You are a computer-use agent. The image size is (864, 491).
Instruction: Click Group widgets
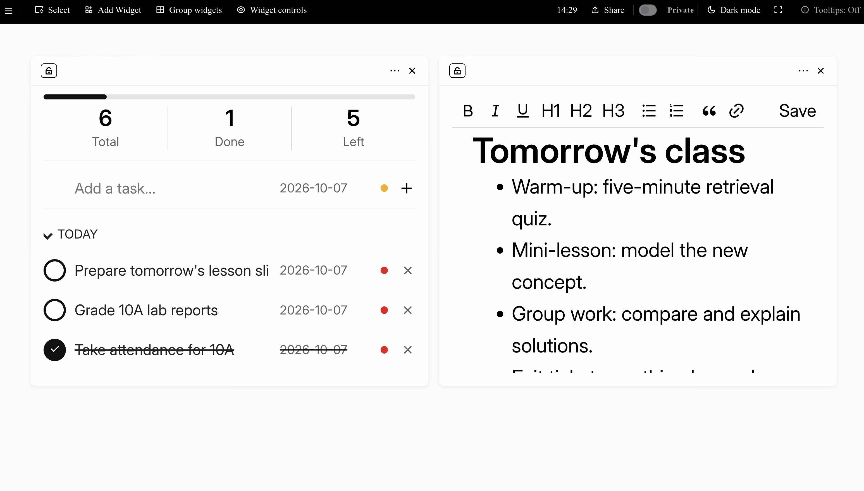click(189, 10)
